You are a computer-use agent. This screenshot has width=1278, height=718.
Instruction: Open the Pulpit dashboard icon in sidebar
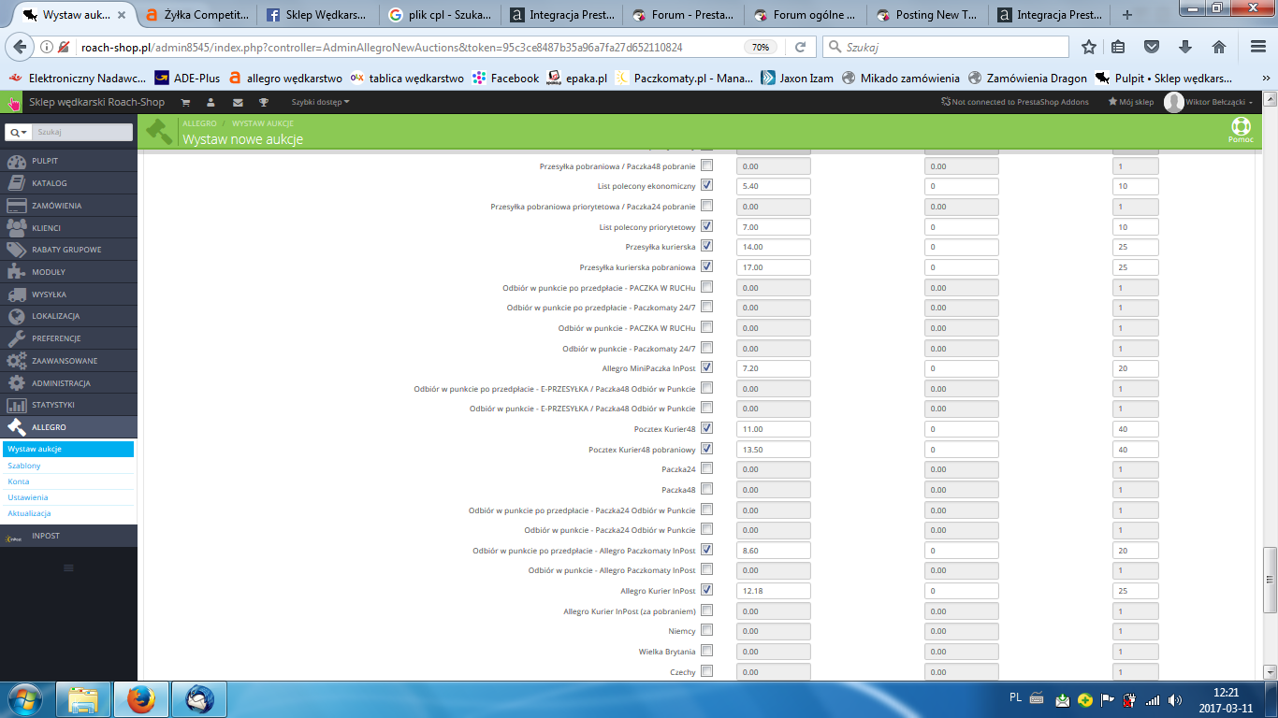[16, 161]
